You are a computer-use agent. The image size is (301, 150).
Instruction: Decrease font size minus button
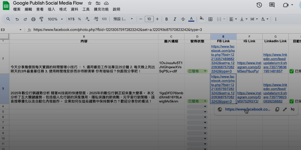141,19
